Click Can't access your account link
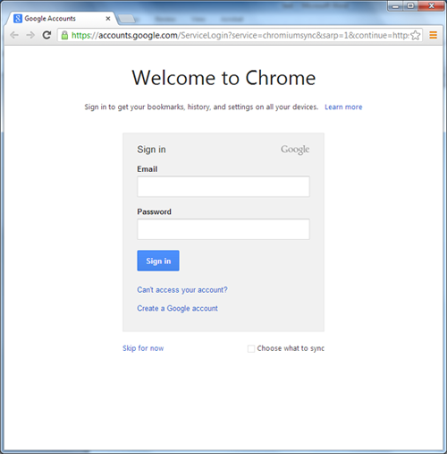This screenshot has height=454, width=447. click(182, 290)
